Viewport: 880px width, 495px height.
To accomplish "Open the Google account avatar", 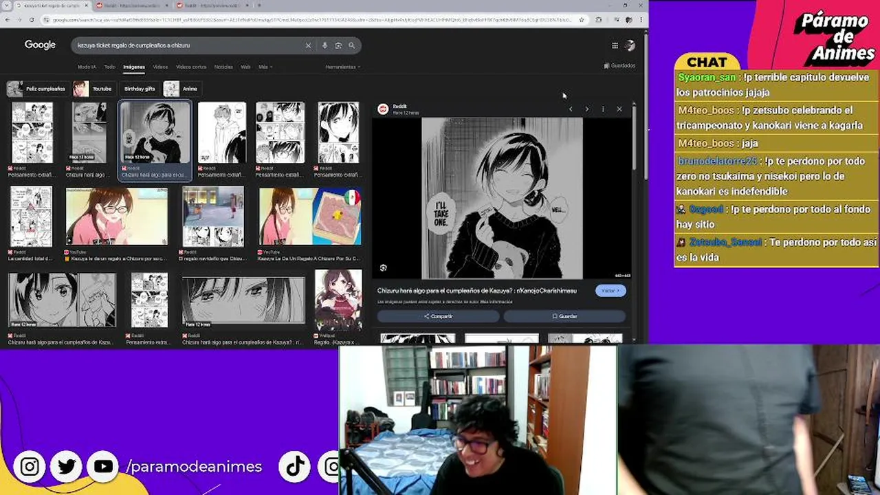I will point(630,45).
